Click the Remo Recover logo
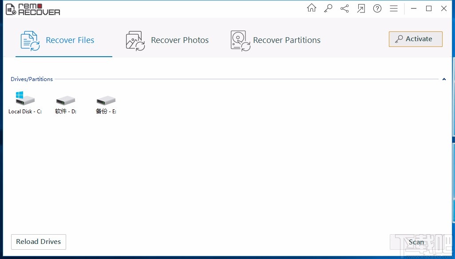 click(32, 9)
